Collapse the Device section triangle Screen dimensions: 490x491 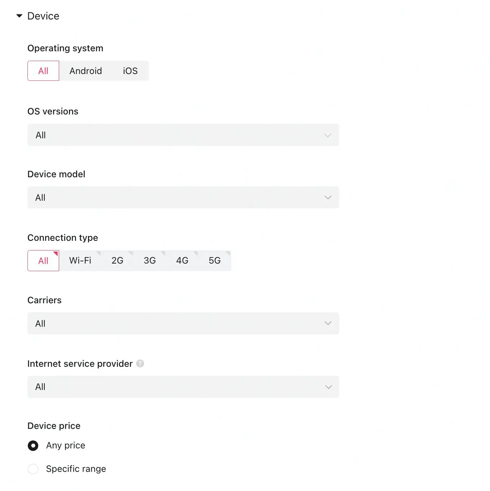[x=19, y=16]
